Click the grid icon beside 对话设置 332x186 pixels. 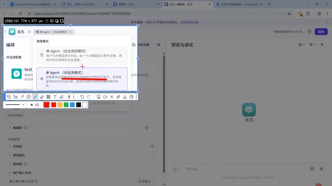[159, 45]
